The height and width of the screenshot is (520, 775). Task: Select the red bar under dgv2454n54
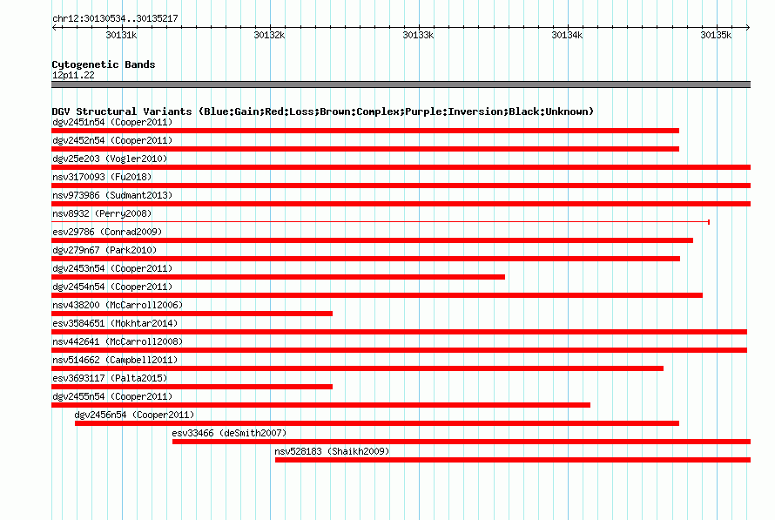(x=377, y=295)
